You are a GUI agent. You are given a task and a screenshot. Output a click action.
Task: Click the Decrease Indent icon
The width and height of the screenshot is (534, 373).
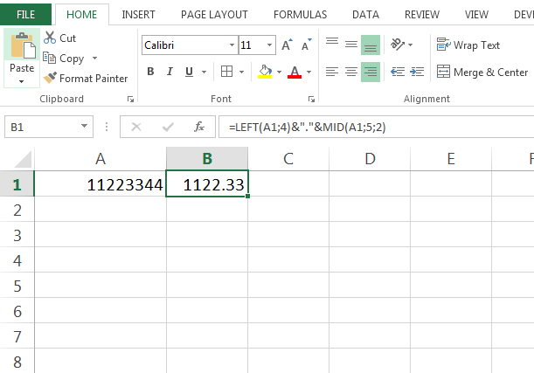coord(398,72)
